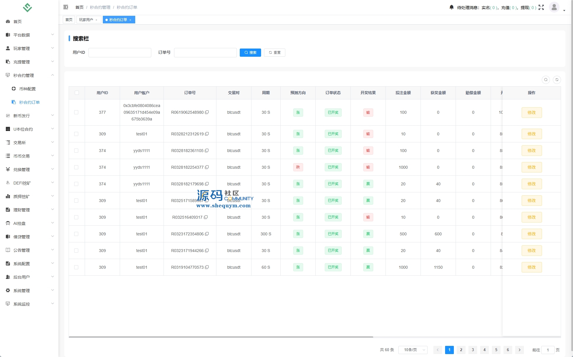
Task: Click the round search toggle icon above the table
Action: [x=546, y=80]
